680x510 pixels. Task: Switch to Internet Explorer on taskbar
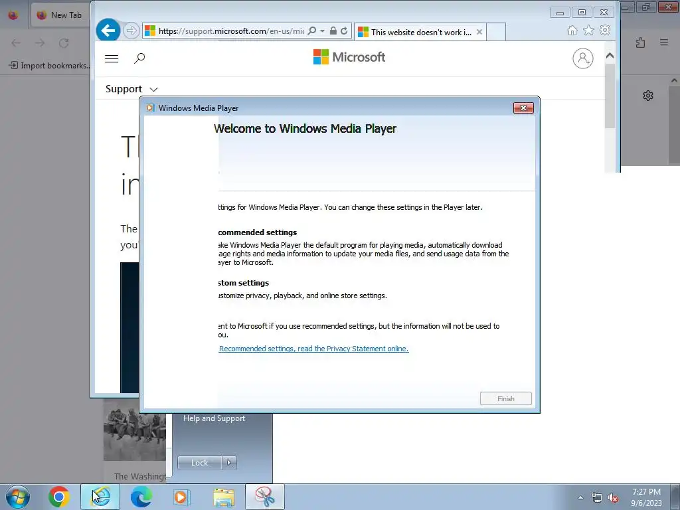100,497
